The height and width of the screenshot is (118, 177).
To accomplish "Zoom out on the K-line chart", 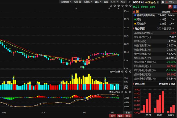I will point(119,6).
